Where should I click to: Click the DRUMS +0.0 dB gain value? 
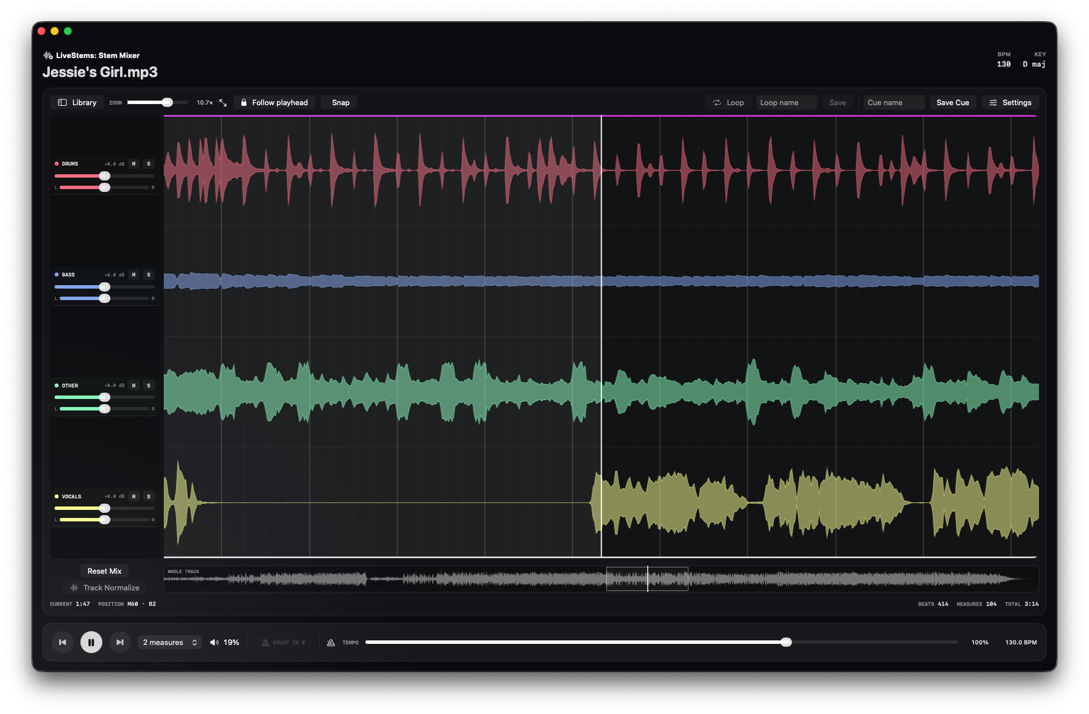point(114,164)
